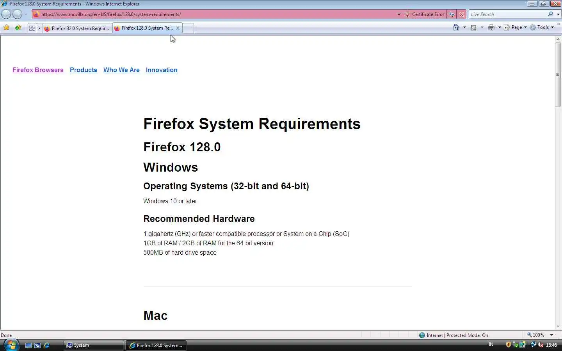
Task: Click the Certificate Error shield icon
Action: [x=407, y=14]
